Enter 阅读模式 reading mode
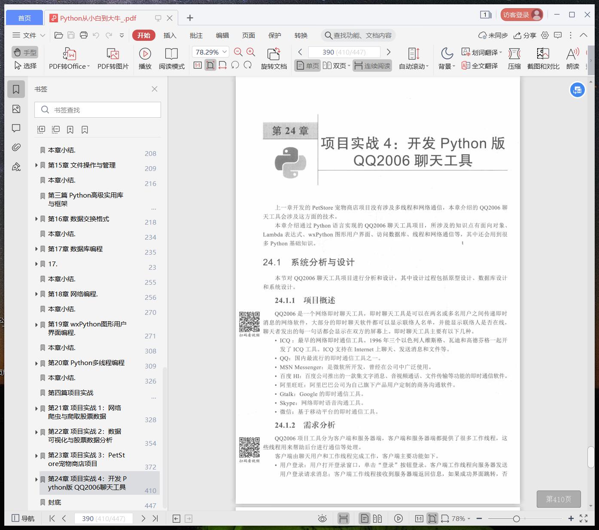The image size is (599, 530). click(x=171, y=59)
